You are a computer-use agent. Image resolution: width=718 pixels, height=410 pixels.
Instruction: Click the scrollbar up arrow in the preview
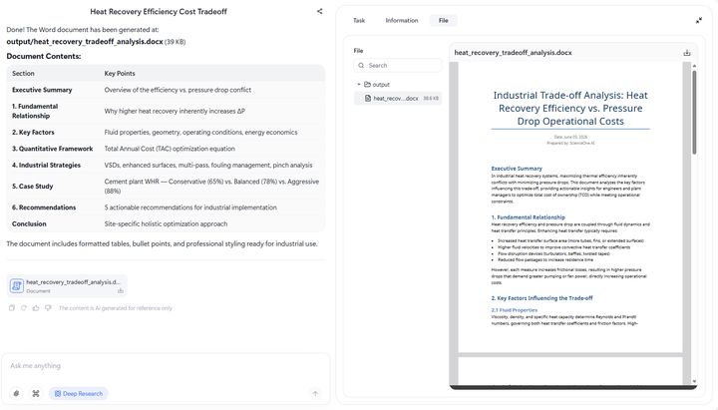(x=694, y=66)
